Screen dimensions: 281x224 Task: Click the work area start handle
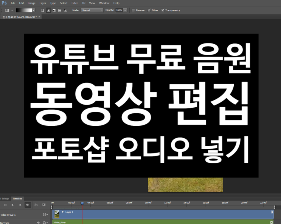(51, 207)
